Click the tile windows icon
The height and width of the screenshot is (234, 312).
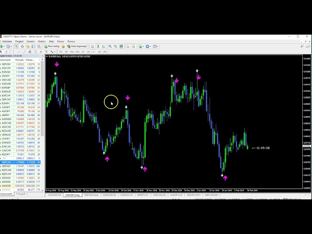[121, 46]
